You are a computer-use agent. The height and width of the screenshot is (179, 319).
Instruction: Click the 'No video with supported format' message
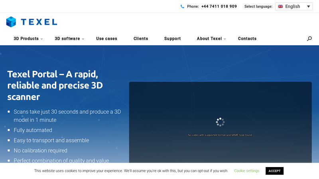click(x=220, y=135)
